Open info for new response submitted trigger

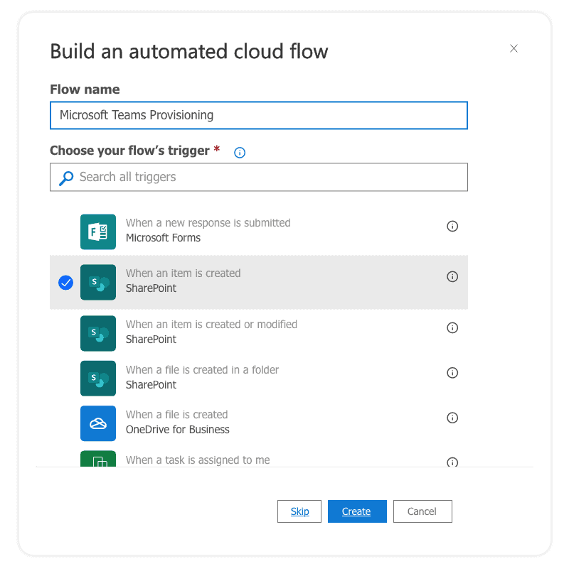[x=452, y=226]
